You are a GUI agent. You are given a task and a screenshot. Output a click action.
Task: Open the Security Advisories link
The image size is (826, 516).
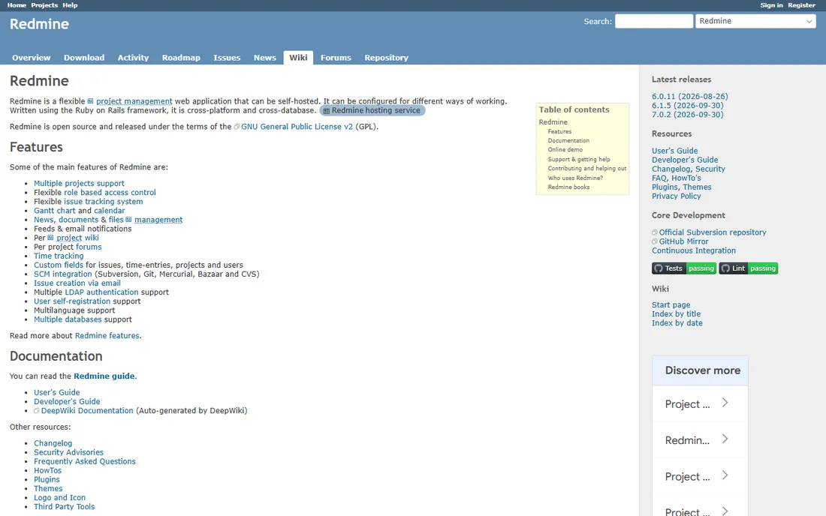tap(68, 452)
